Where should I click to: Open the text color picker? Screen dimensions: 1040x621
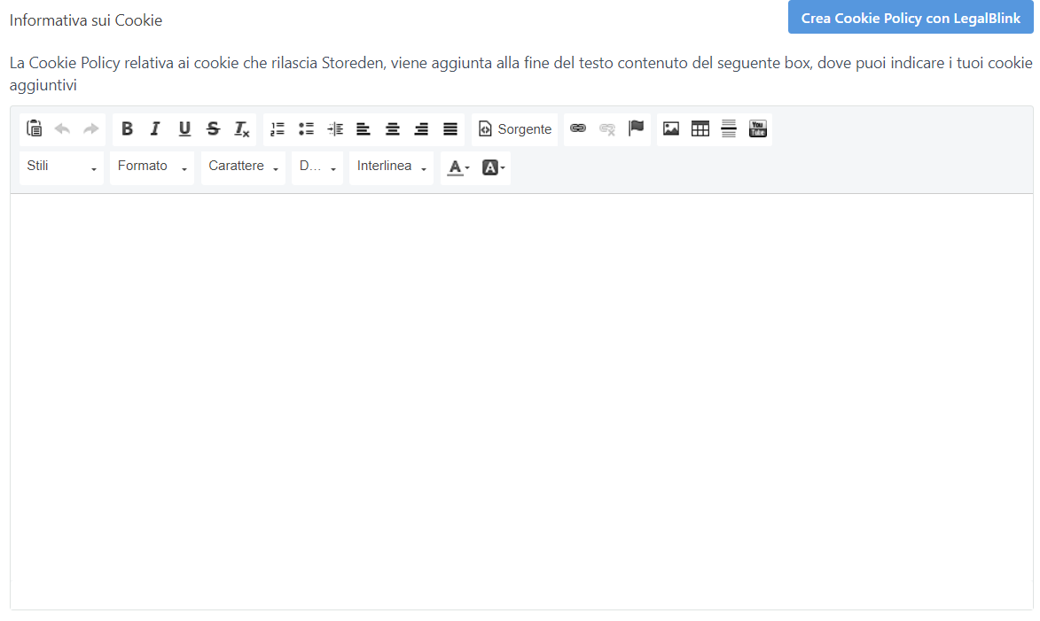pos(457,167)
